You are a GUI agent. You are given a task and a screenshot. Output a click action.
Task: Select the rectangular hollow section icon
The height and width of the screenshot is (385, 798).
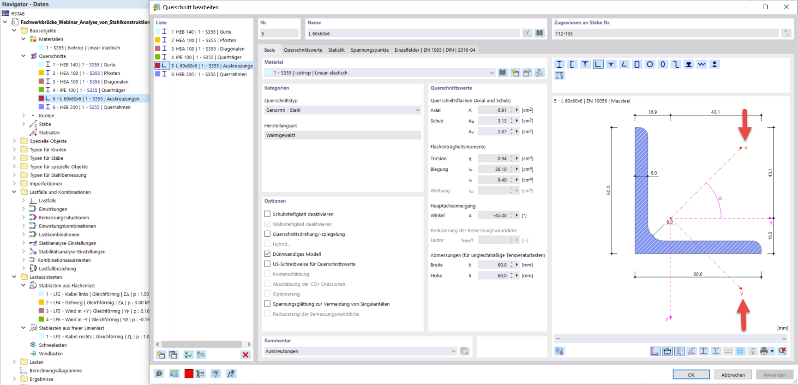(637, 64)
